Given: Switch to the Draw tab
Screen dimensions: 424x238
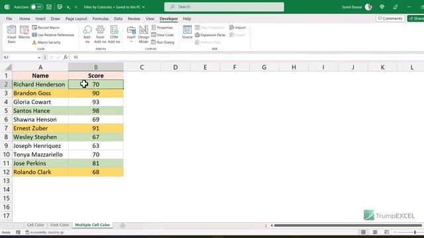Looking at the screenshot, I should (56, 19).
